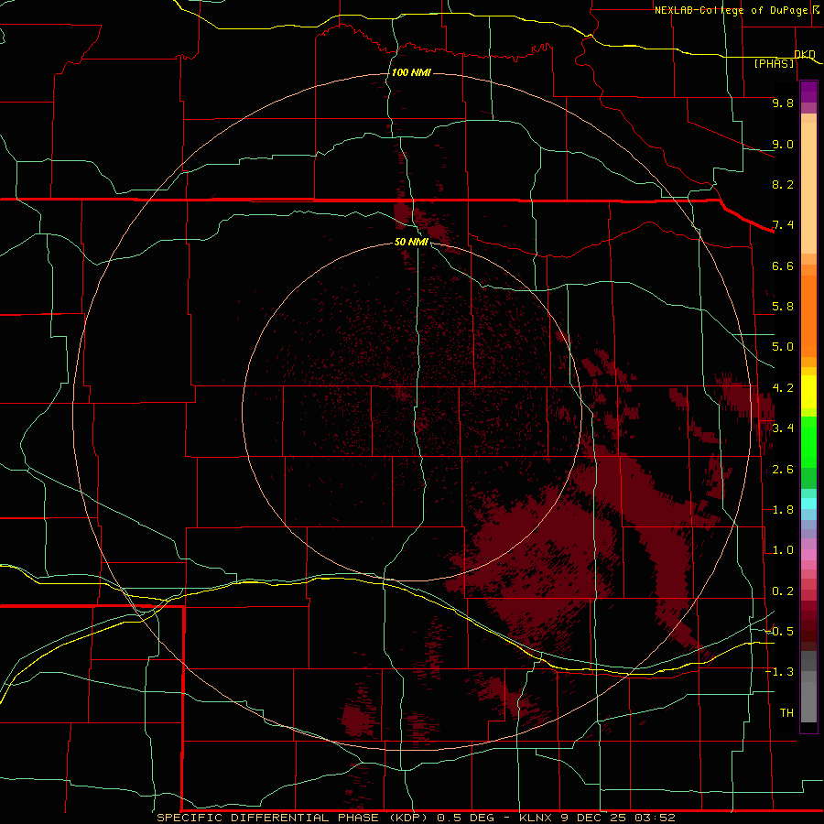Click the NEXLAB-College of DuPage label
Image resolution: width=824 pixels, height=824 pixels.
[x=731, y=10]
